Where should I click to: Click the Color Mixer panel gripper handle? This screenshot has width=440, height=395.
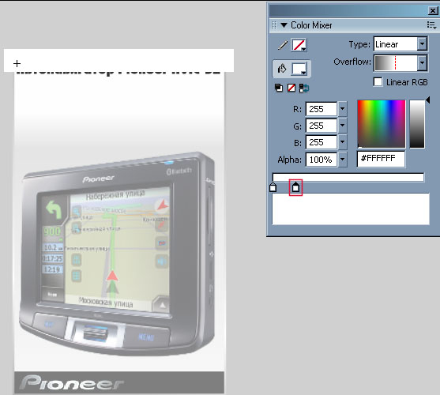coord(274,25)
